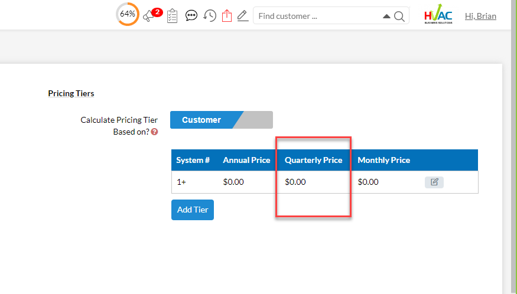Click the System # column header

click(193, 160)
